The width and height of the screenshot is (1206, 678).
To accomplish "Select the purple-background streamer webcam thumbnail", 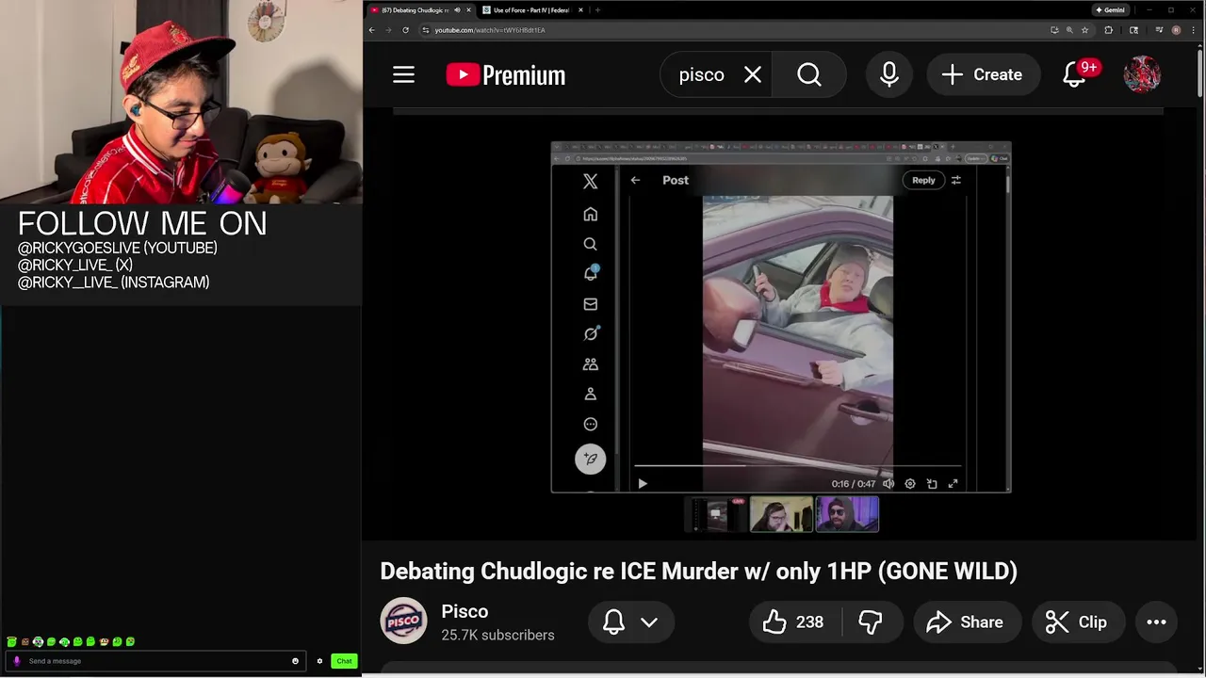I will click(x=847, y=514).
